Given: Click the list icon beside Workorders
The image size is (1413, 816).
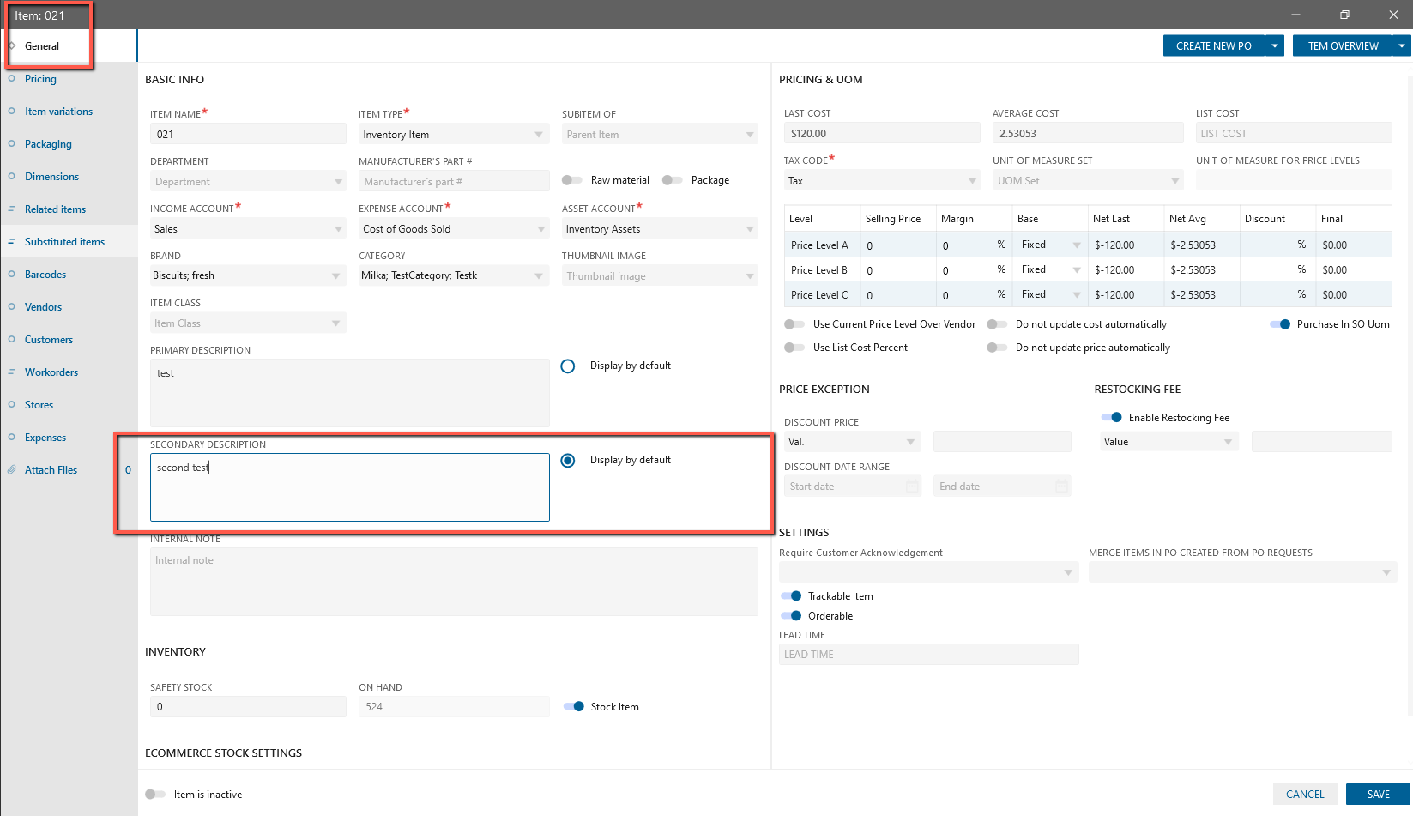Looking at the screenshot, I should 12,372.
